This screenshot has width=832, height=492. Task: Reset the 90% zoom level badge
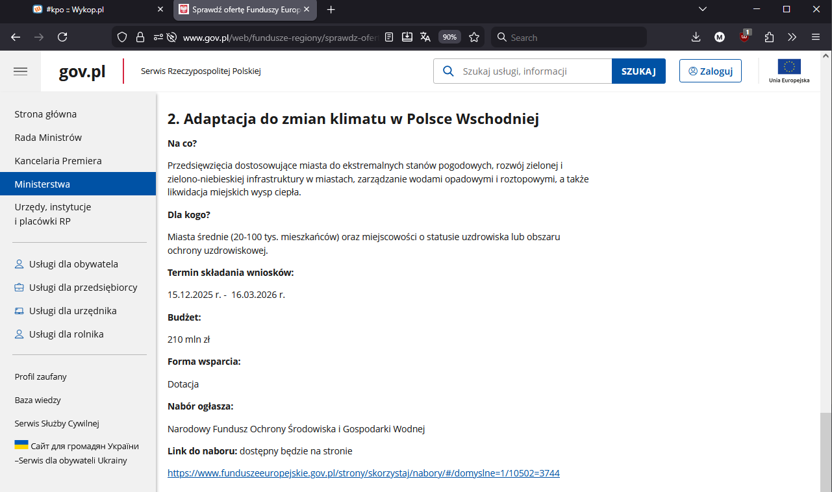(449, 37)
